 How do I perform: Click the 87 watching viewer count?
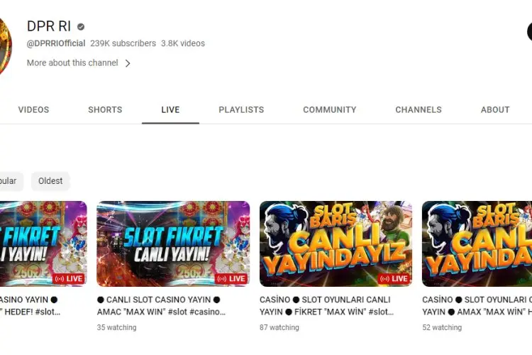point(279,327)
